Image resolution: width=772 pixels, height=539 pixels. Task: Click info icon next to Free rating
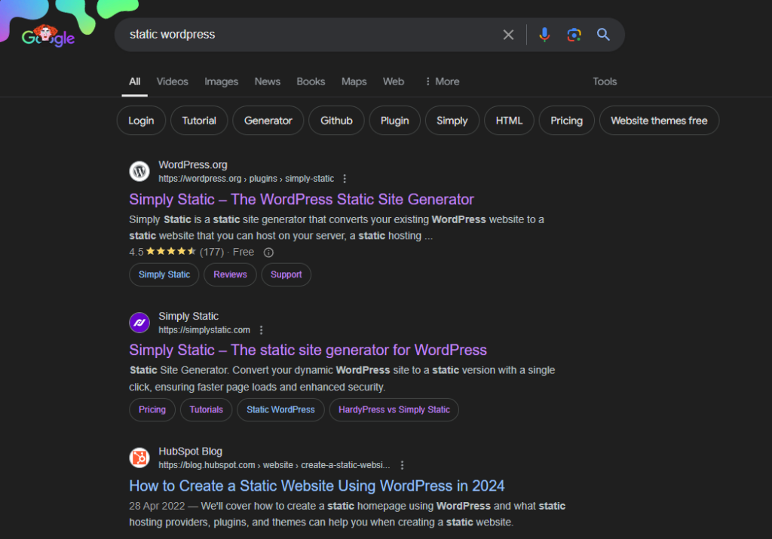268,253
